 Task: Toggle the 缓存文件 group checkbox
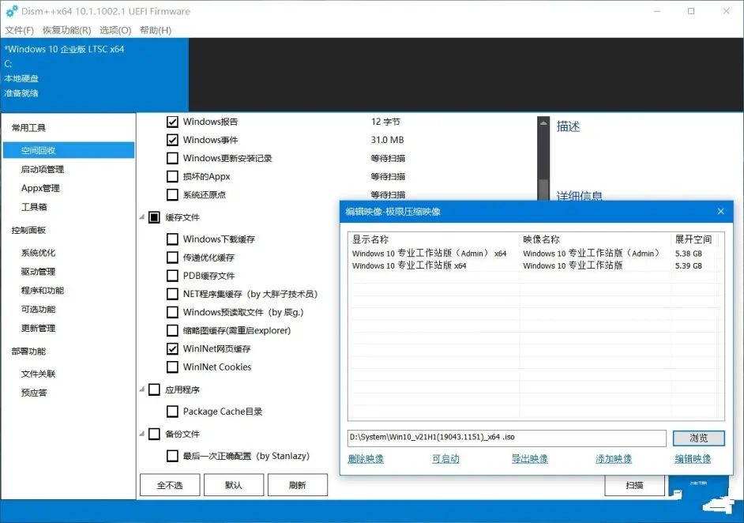tap(154, 217)
